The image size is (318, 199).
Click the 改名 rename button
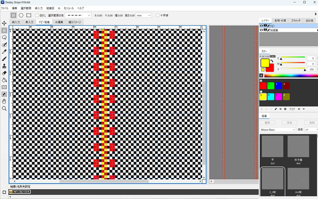pos(290,123)
